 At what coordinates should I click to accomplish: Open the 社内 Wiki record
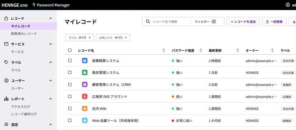click(99, 109)
